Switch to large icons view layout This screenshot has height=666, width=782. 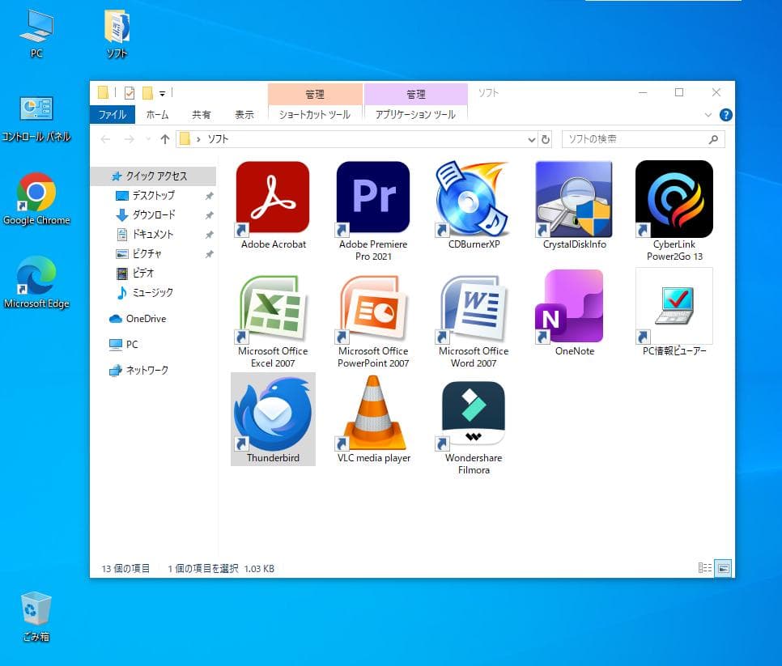(x=723, y=568)
